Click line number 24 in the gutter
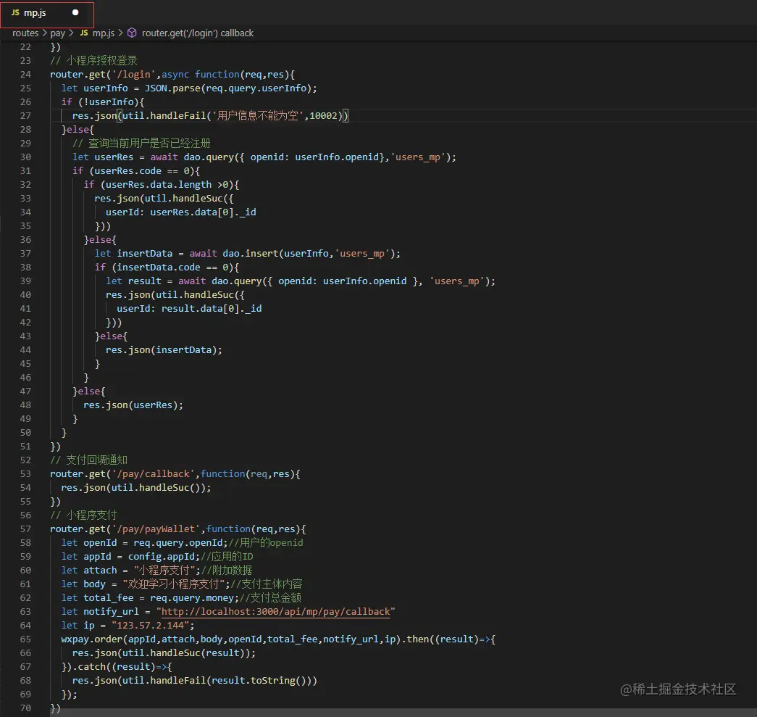 [25, 75]
